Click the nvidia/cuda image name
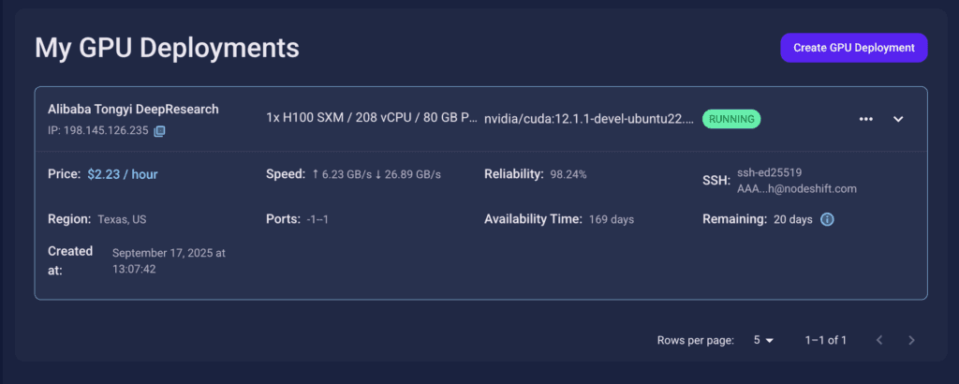959x384 pixels. [x=589, y=119]
